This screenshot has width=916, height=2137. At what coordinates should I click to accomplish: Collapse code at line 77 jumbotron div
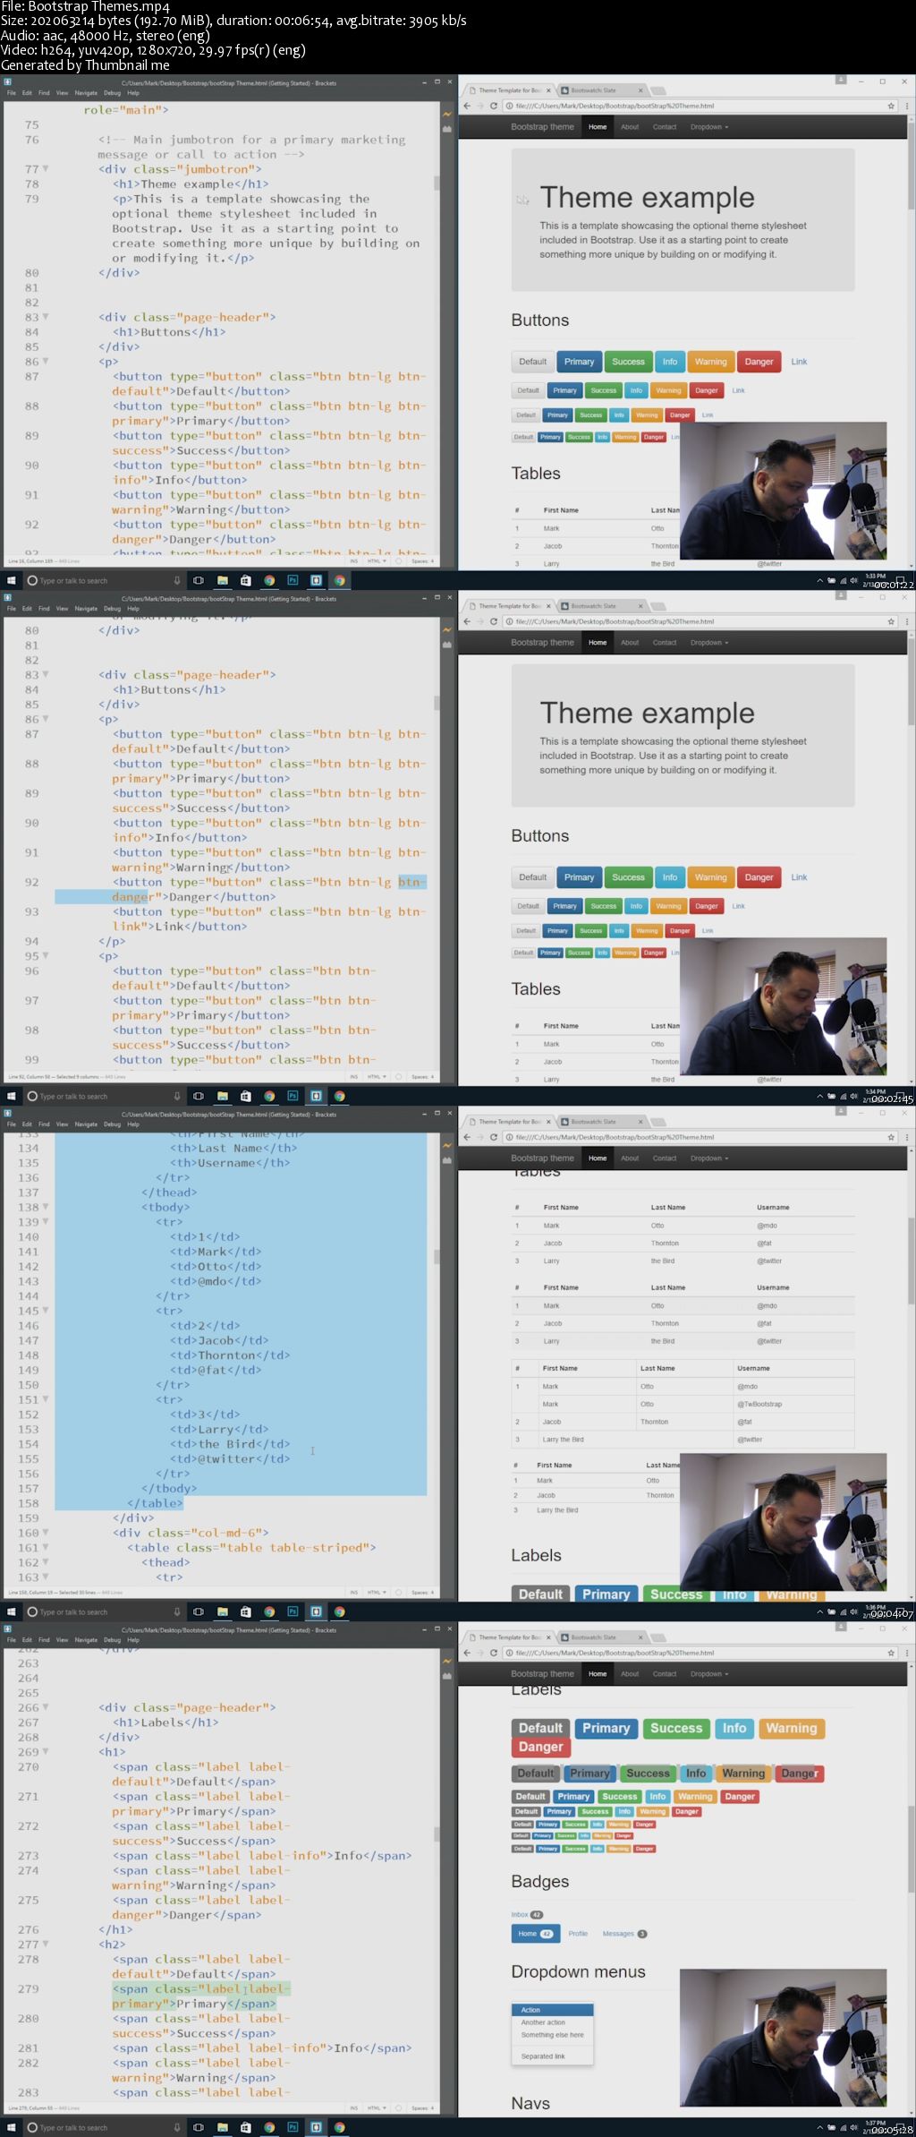(x=46, y=168)
